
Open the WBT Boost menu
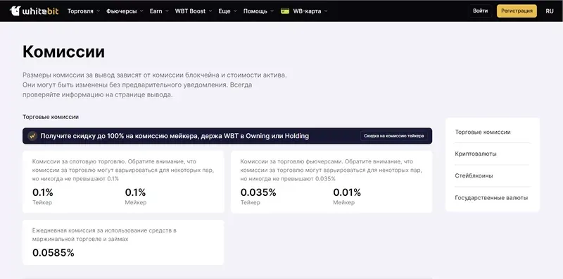[190, 11]
